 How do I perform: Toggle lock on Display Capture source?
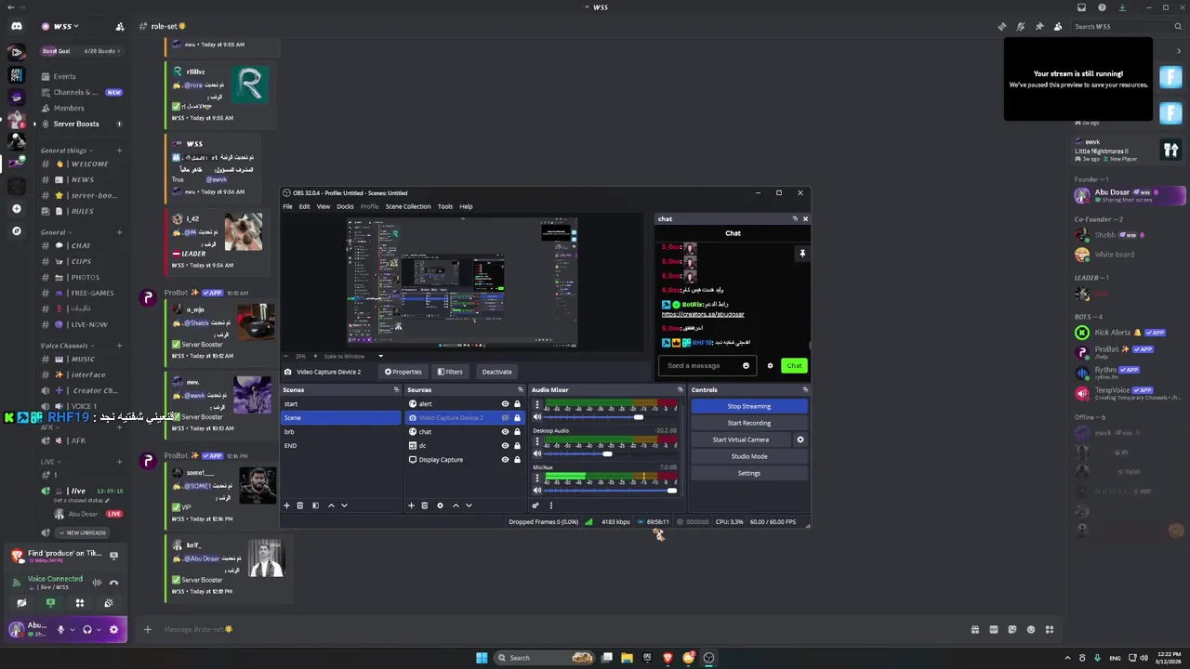[x=517, y=459]
